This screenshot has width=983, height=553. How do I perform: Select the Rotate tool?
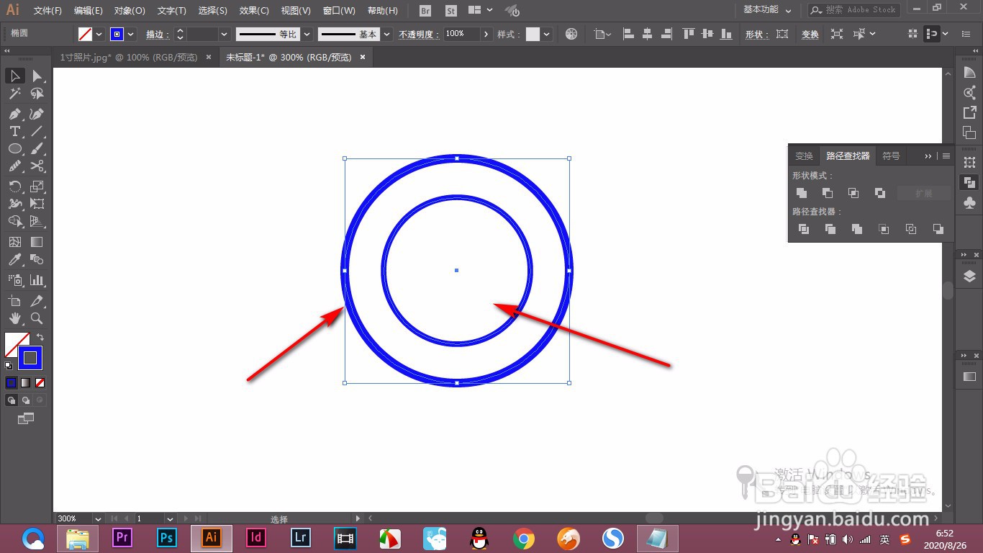14,186
